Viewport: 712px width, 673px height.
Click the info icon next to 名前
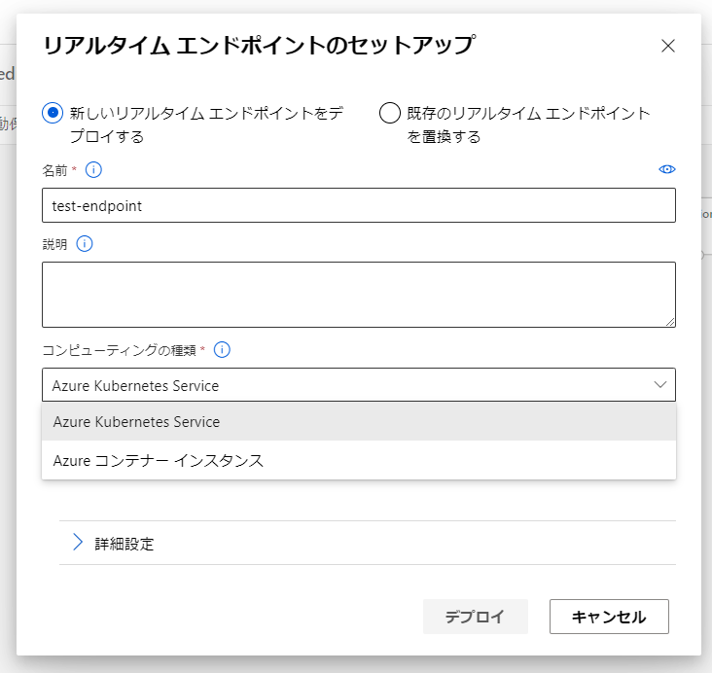coord(93,170)
